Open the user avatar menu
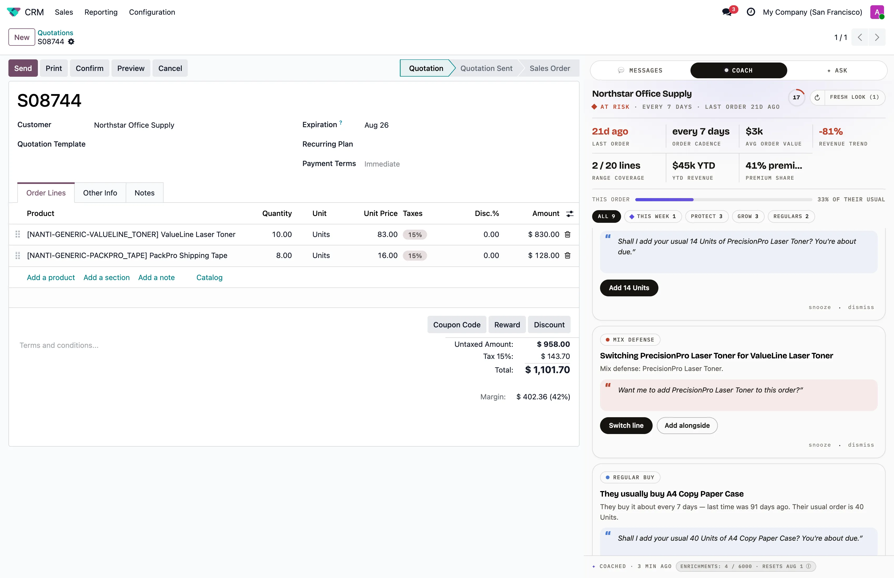 (877, 12)
